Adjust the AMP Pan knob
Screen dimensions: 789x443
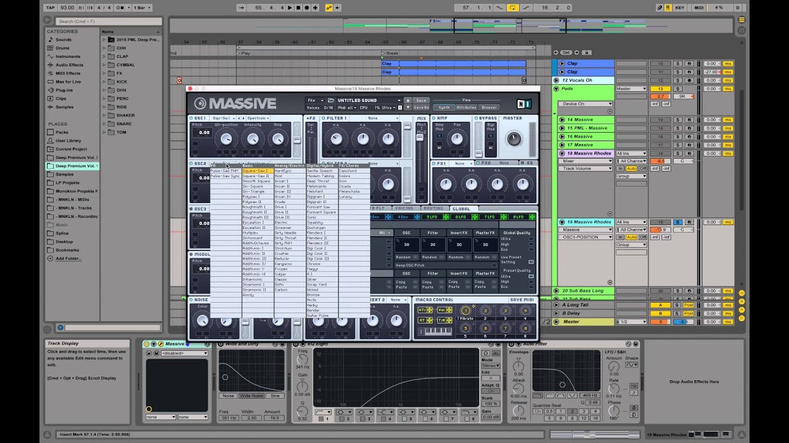click(457, 138)
